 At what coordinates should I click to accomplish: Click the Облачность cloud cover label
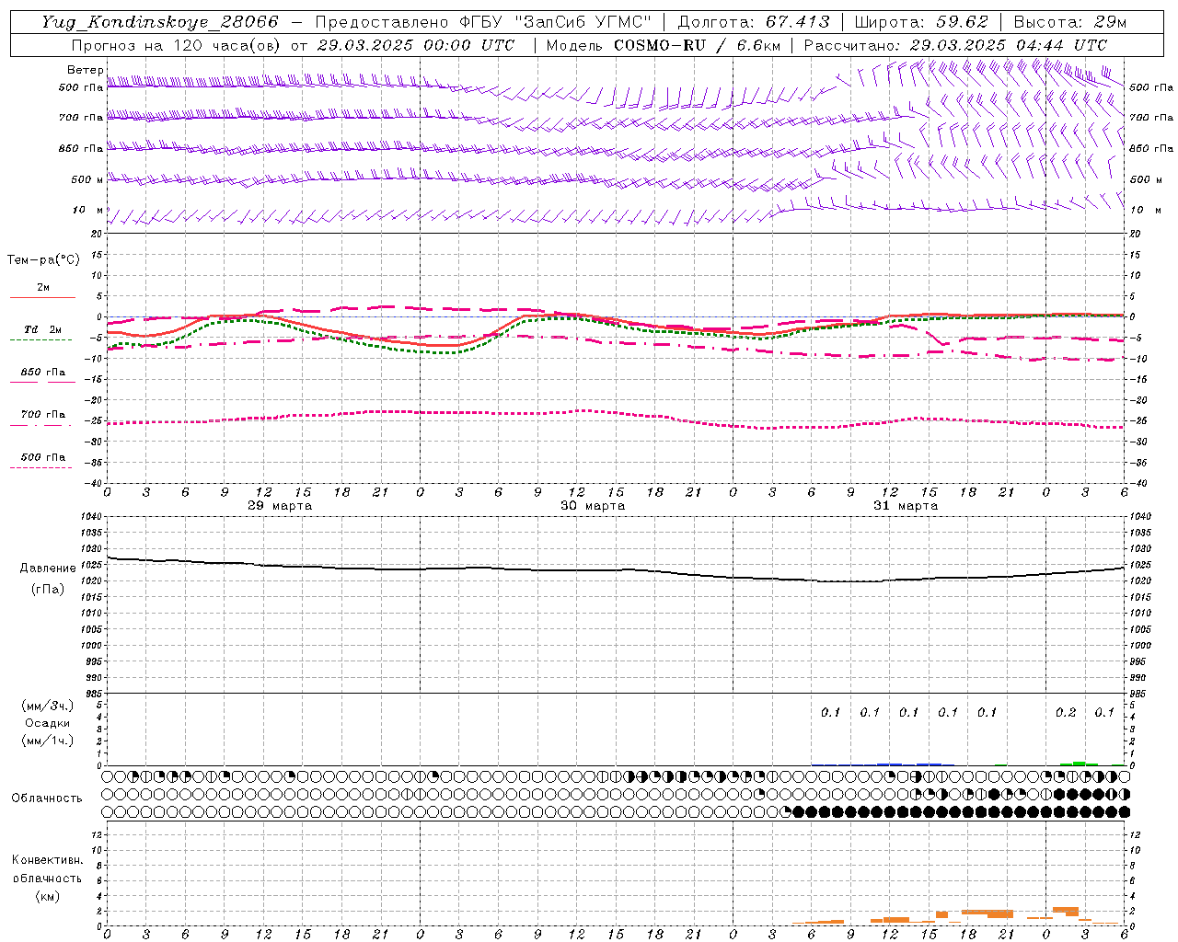47,798
